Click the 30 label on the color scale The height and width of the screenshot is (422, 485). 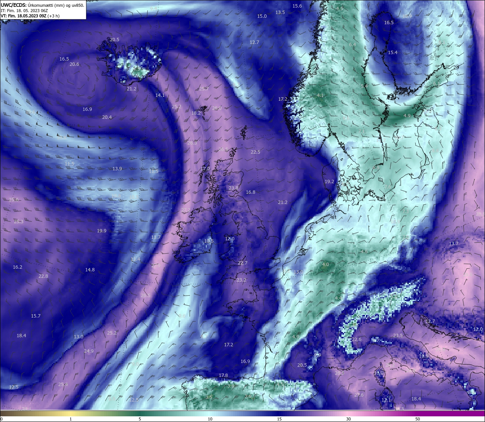(348, 419)
